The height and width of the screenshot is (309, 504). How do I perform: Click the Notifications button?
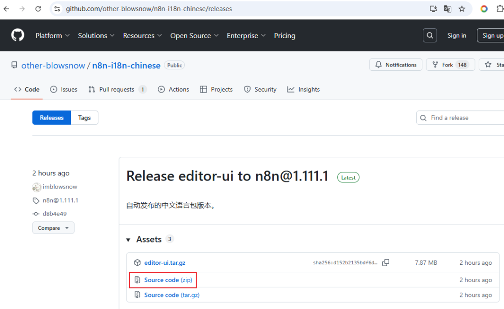click(396, 65)
